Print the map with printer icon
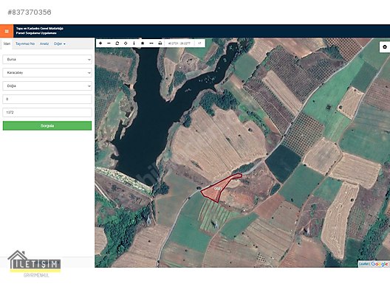The height and width of the screenshot is (292, 390). (x=160, y=44)
